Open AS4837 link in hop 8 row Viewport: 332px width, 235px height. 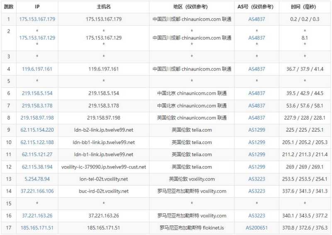[256, 117]
